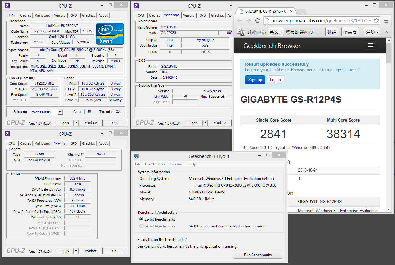The height and width of the screenshot is (265, 395).
Task: Click the CPU name Intel Xeon E5 2690 V2
Action: tap(62, 26)
